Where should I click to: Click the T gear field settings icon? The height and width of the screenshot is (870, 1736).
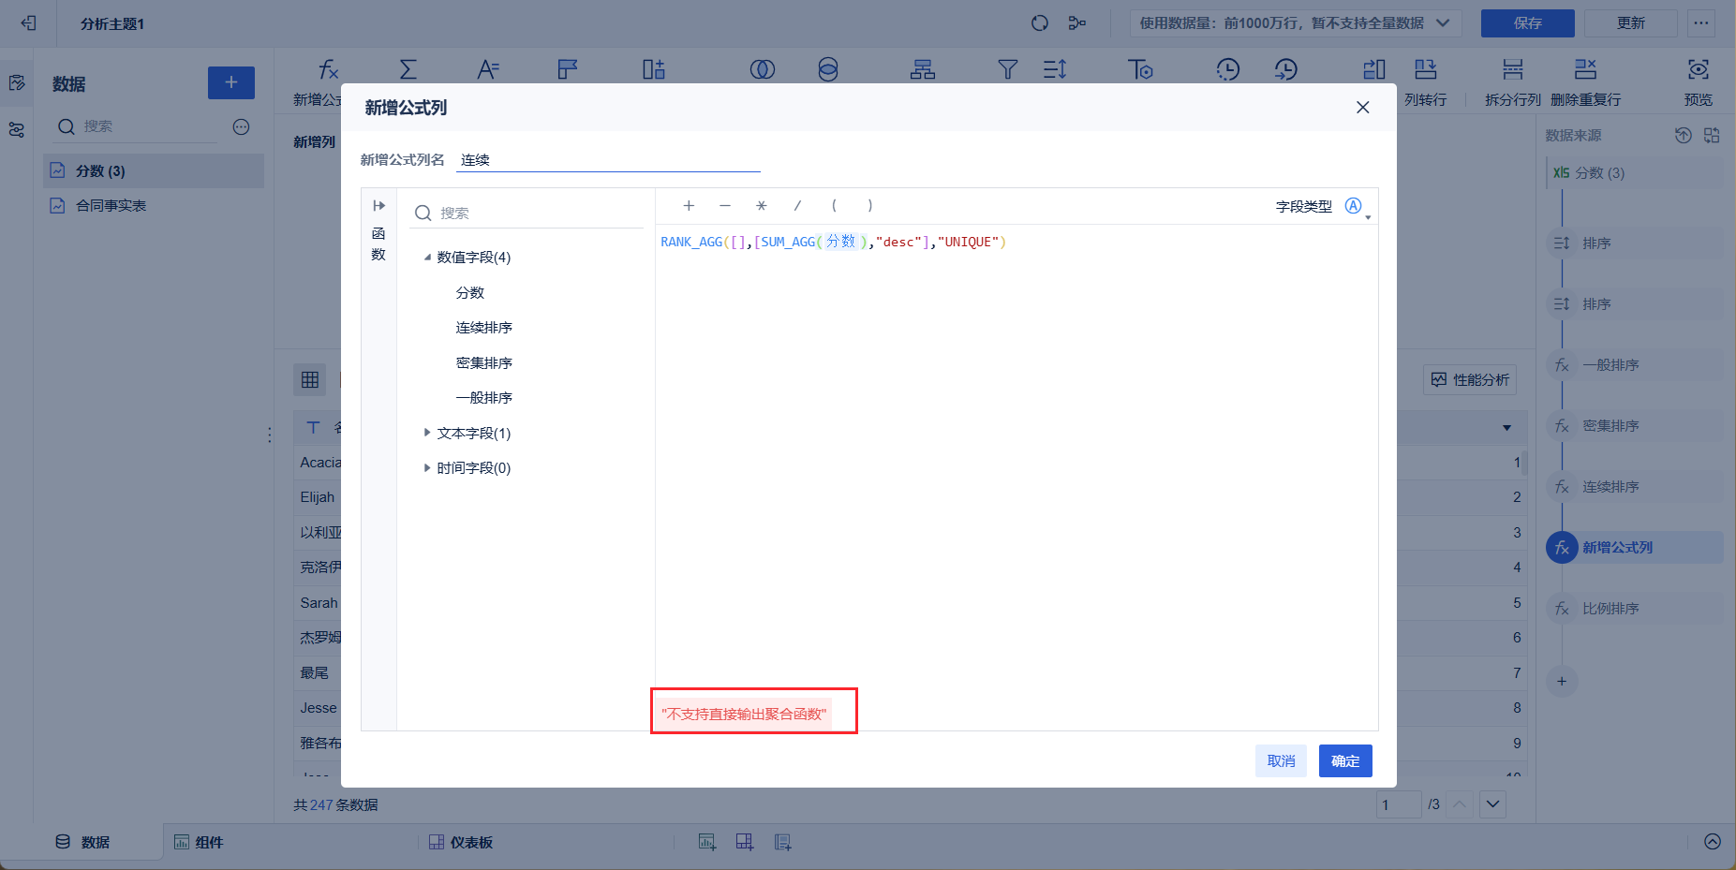(1140, 69)
